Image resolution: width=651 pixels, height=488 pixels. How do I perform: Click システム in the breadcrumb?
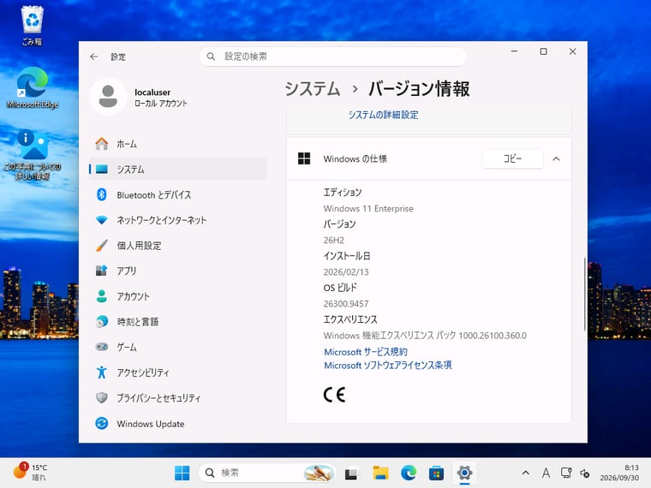click(312, 89)
